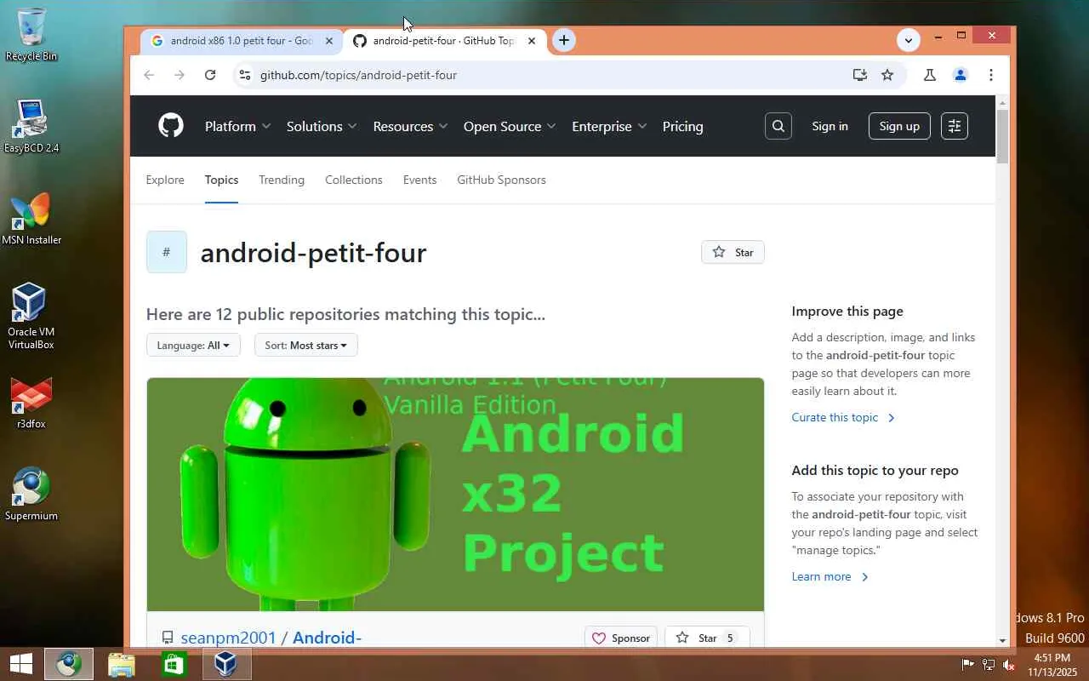Click the taskbar clock showing 4:51 PM
Screen dimensions: 1089x681
(1052, 664)
